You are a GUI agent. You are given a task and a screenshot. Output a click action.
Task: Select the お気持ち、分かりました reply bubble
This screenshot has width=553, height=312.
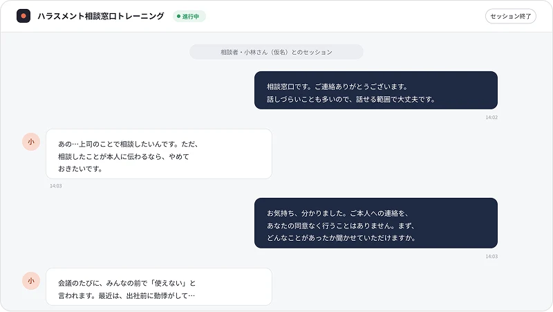(375, 223)
